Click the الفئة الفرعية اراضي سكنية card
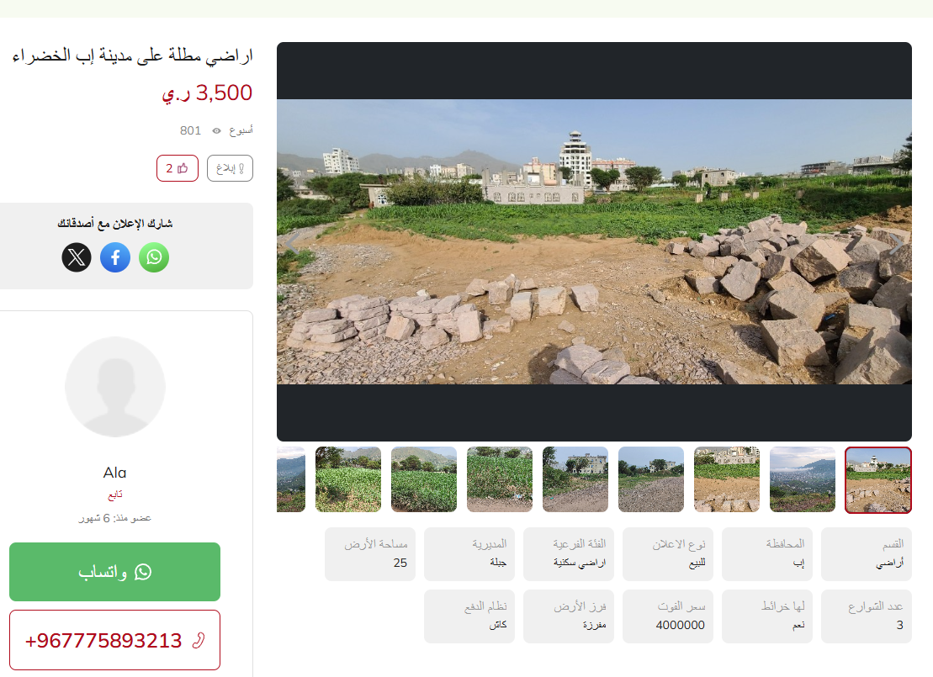This screenshot has width=933, height=677. point(569,554)
